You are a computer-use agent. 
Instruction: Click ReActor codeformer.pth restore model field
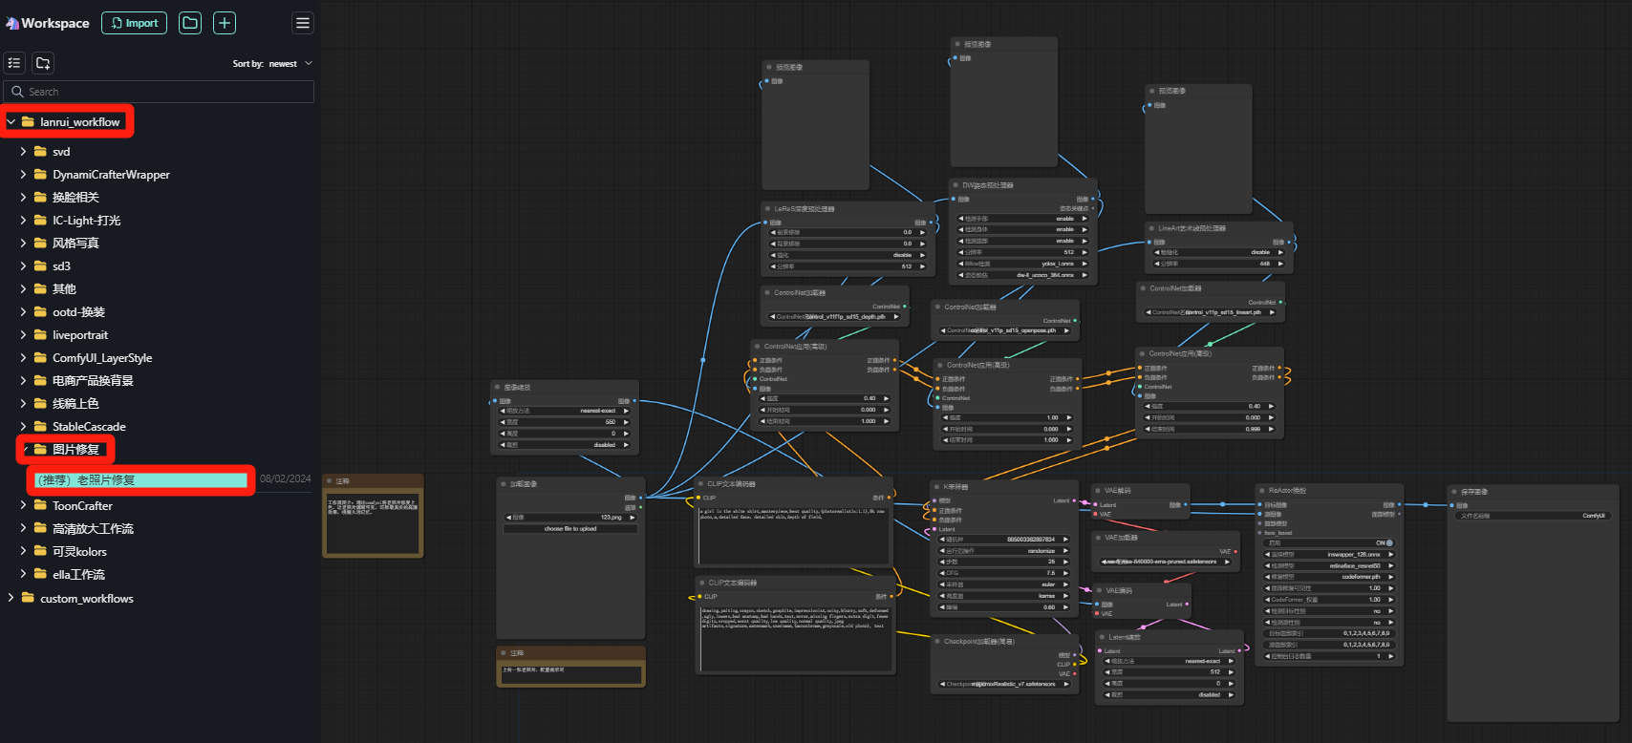click(1330, 577)
